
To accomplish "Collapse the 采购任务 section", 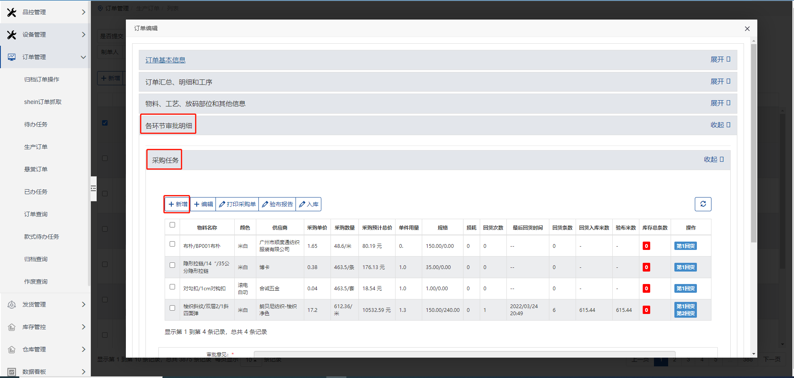I will click(713, 159).
